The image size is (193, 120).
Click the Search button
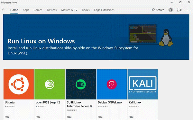(158, 10)
